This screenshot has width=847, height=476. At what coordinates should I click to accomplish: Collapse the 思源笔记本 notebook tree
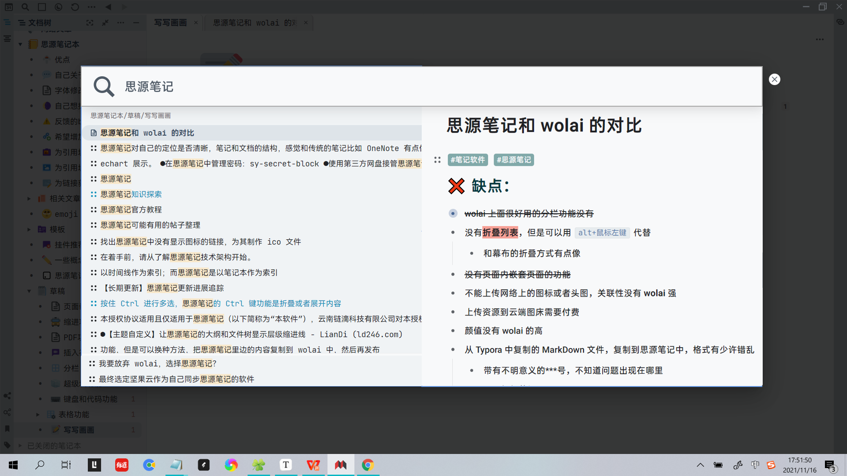20,44
